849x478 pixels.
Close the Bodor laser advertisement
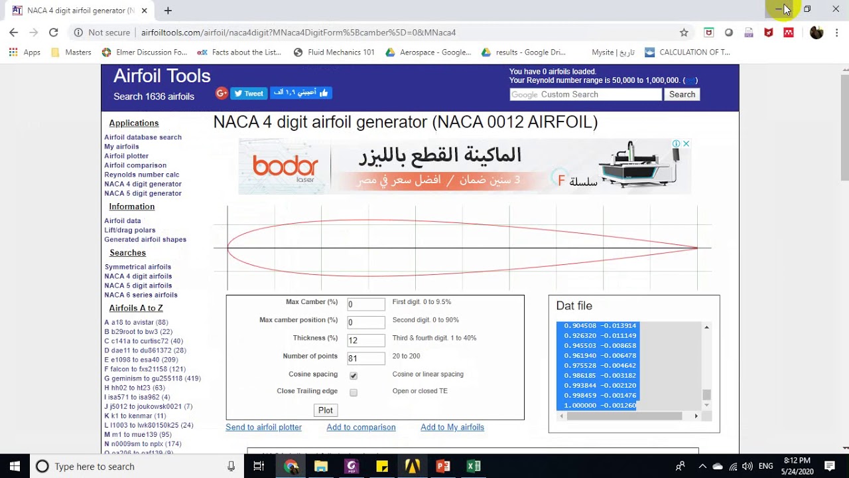coord(686,143)
